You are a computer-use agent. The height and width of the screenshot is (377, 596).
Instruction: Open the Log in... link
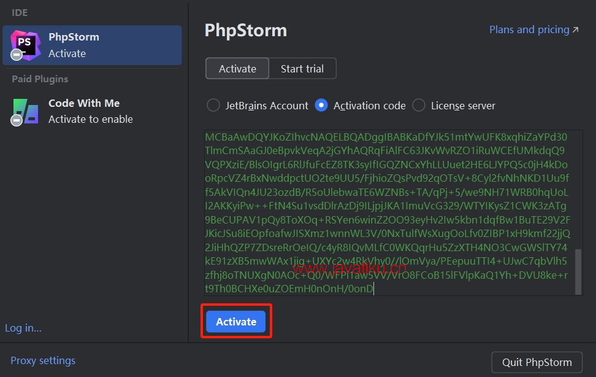(x=23, y=328)
